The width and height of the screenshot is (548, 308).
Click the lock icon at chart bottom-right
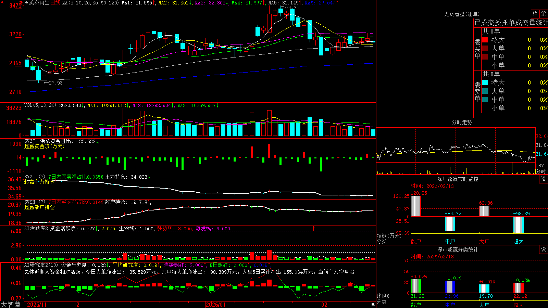373,304
